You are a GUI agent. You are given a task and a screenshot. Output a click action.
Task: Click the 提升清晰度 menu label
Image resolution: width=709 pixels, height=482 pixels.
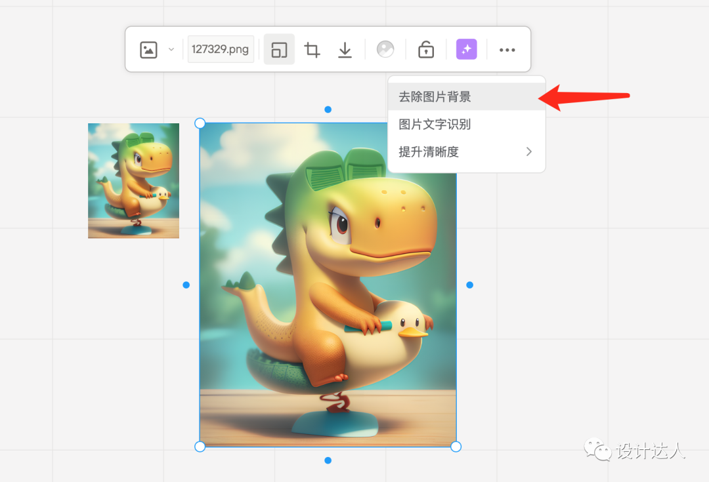tap(429, 152)
